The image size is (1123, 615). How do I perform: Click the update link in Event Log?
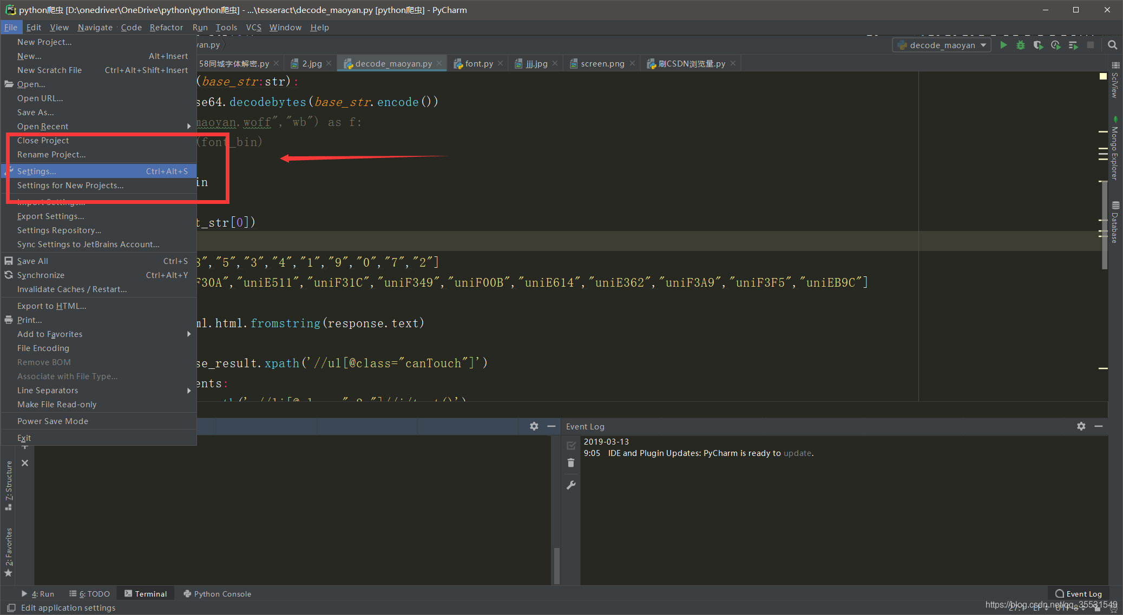(x=798, y=453)
